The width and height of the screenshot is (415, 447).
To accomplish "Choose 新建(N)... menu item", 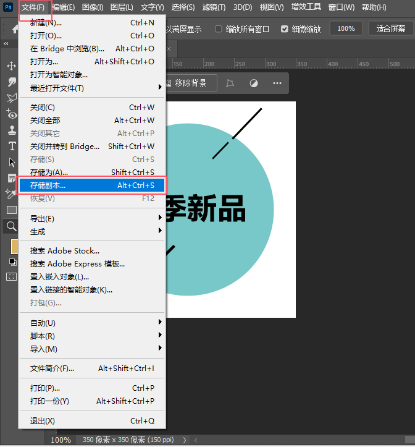I will [92, 22].
